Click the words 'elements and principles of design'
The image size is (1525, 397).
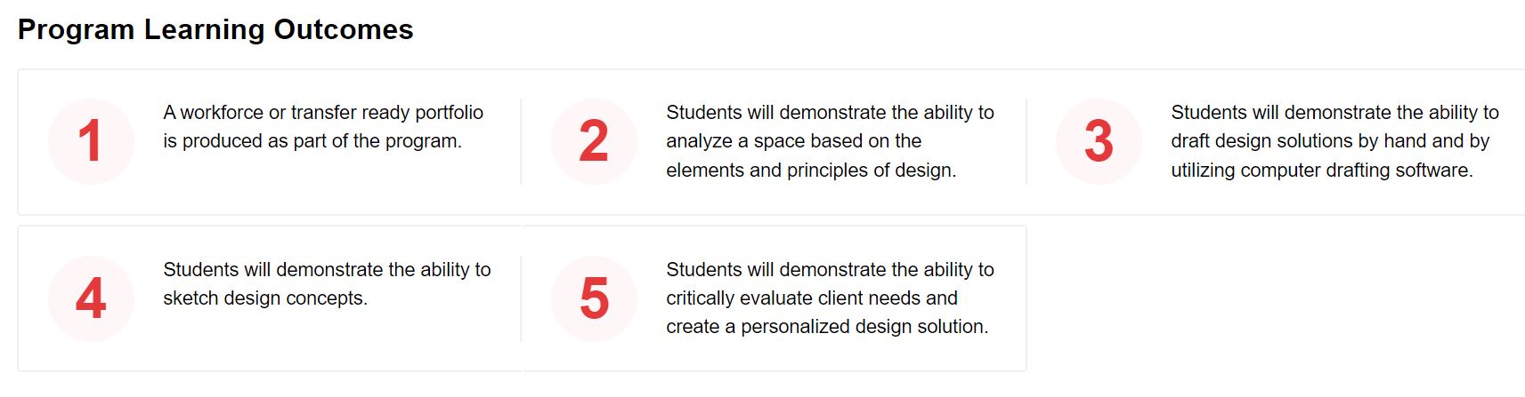pyautogui.click(x=809, y=171)
